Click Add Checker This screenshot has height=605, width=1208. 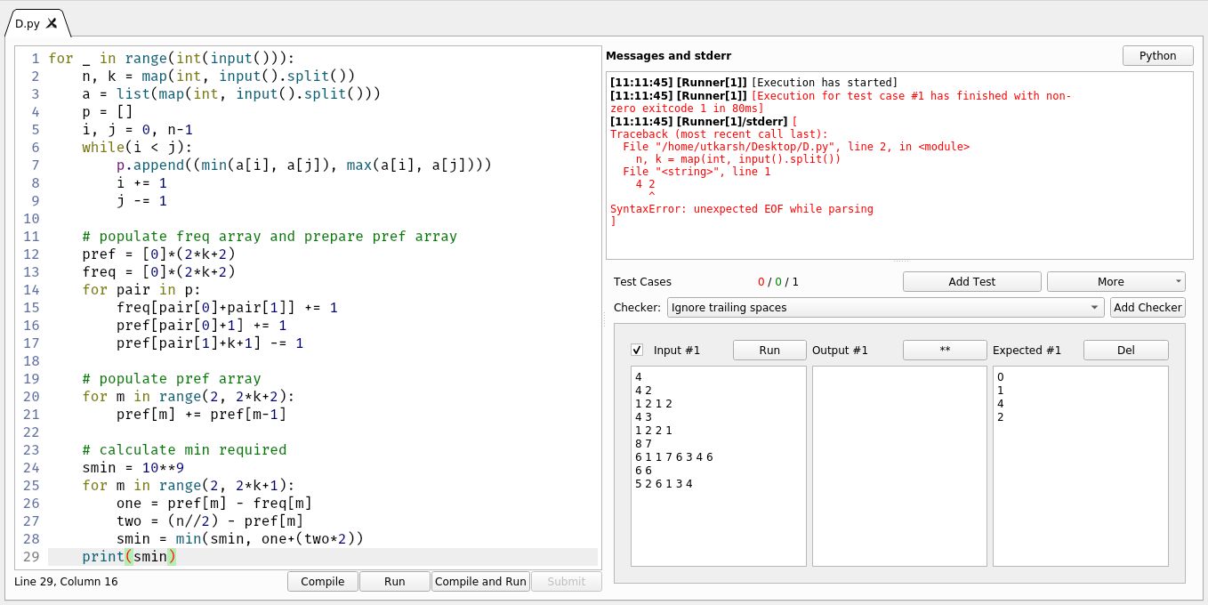[x=1148, y=307]
